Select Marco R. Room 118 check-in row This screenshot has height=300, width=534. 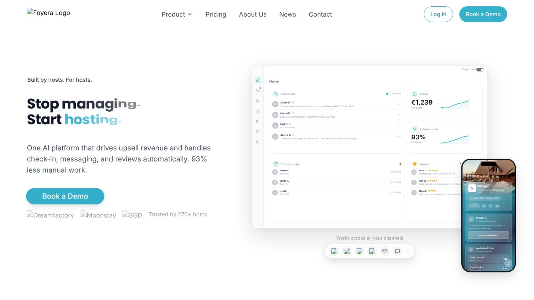point(337,182)
